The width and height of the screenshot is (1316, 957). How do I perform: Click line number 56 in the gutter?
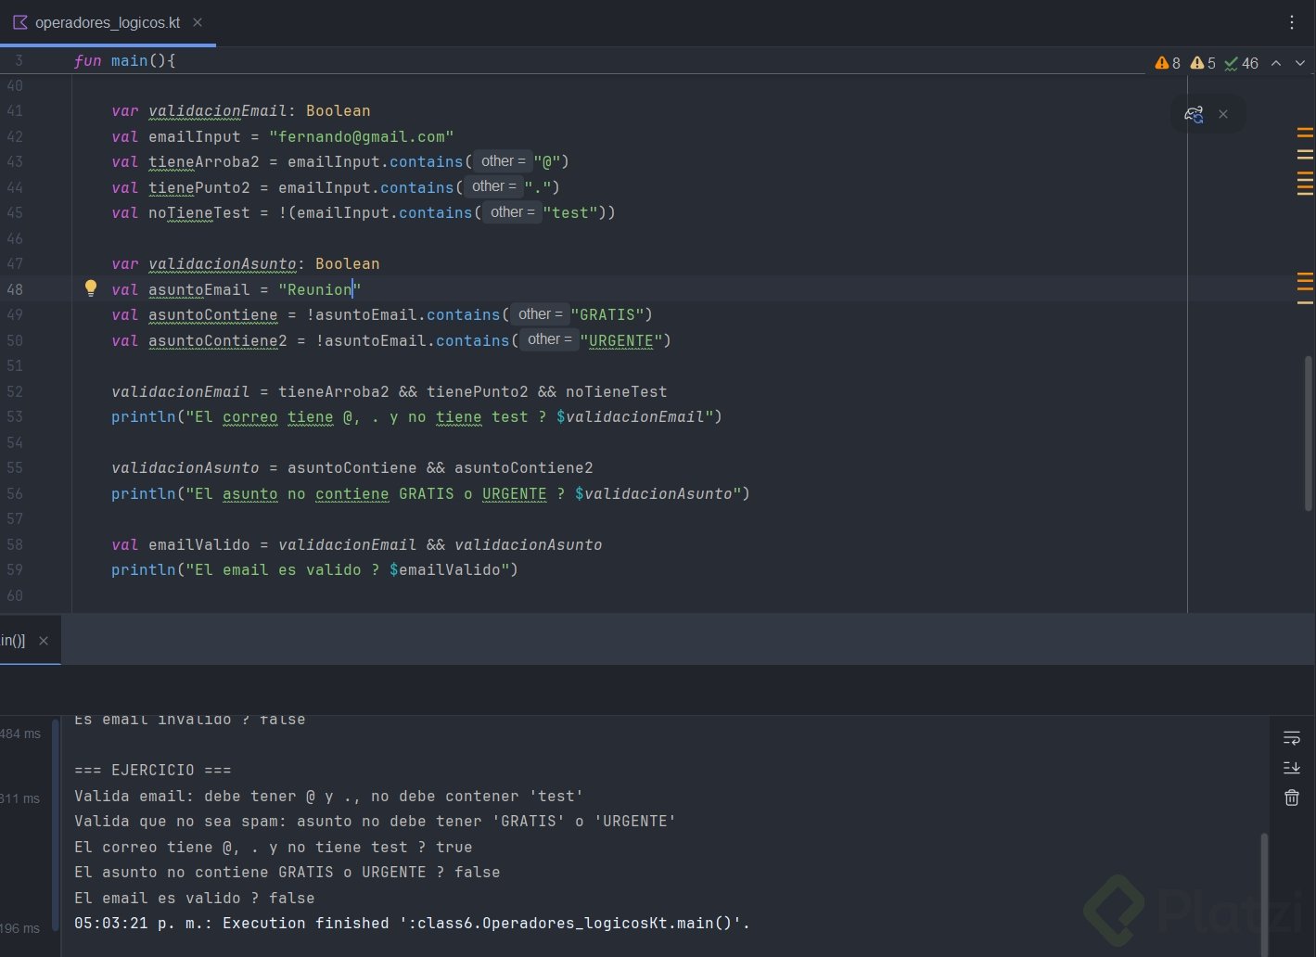pos(14,493)
